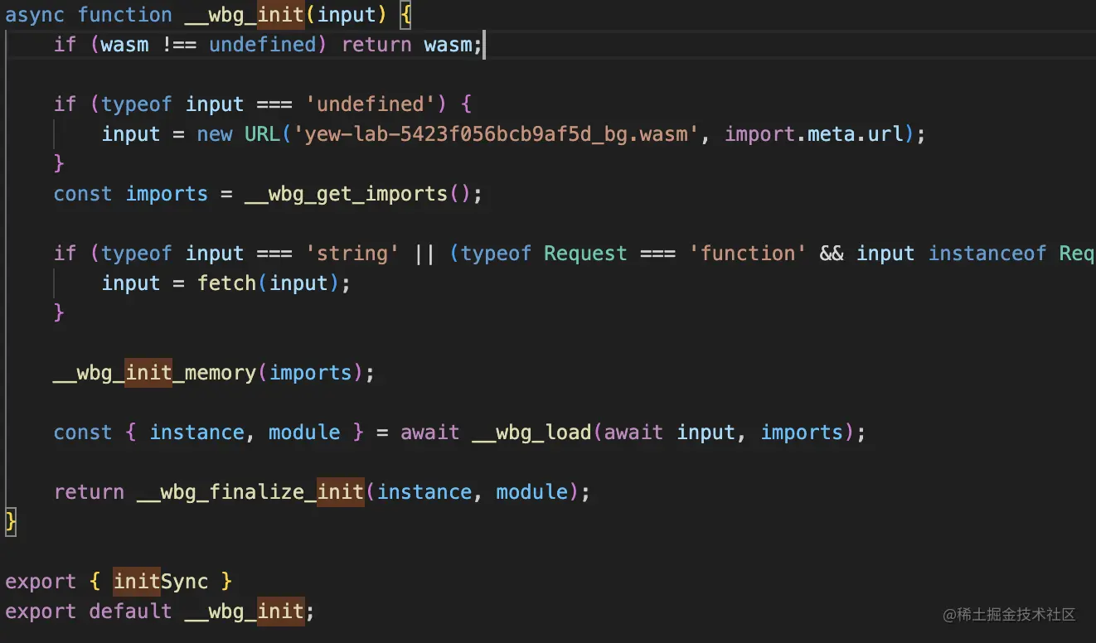Click the "fetch" function call
This screenshot has width=1096, height=643.
click(x=226, y=283)
